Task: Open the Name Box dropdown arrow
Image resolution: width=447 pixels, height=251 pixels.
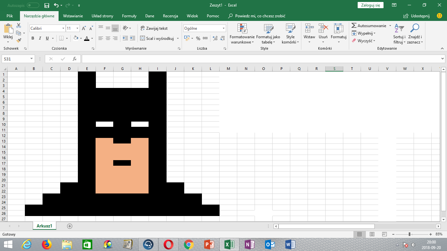Action: [x=32, y=59]
